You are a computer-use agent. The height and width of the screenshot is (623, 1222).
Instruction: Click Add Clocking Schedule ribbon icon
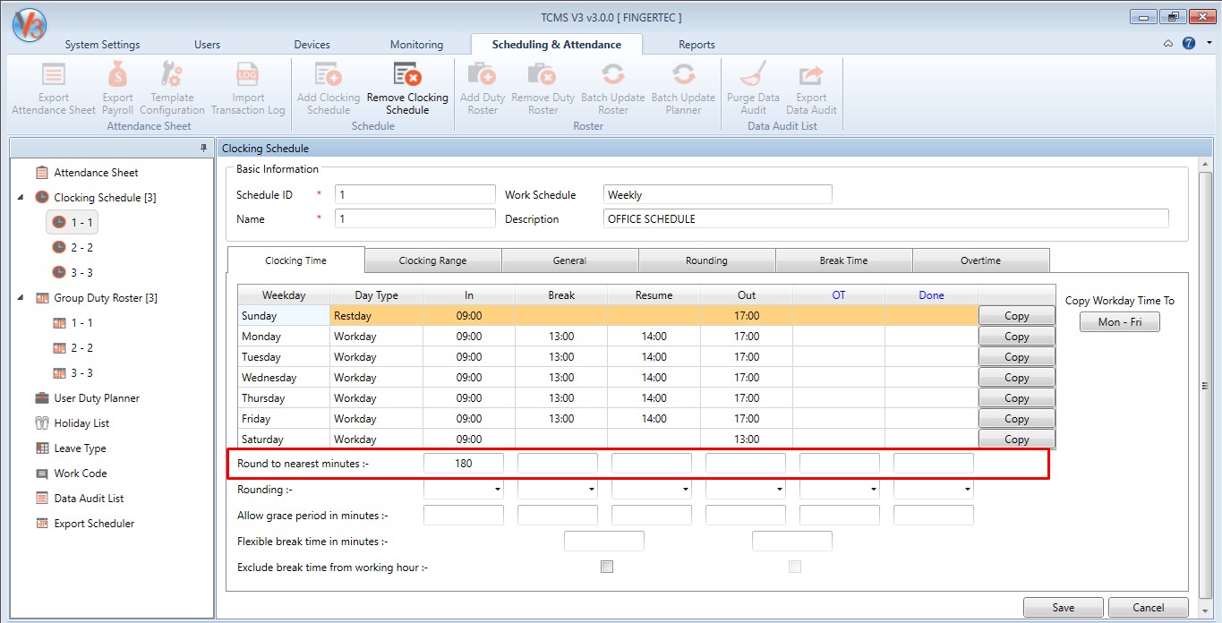[x=329, y=88]
